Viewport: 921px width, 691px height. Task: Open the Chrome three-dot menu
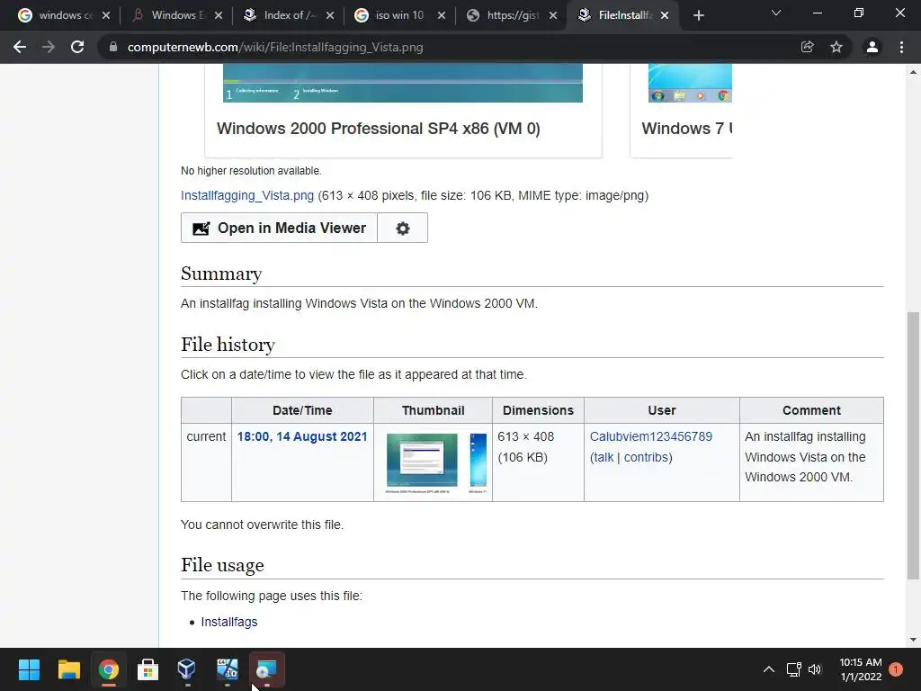901,47
